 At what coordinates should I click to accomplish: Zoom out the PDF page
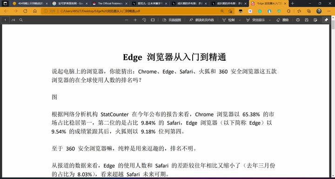pyautogui.click(x=127, y=20)
